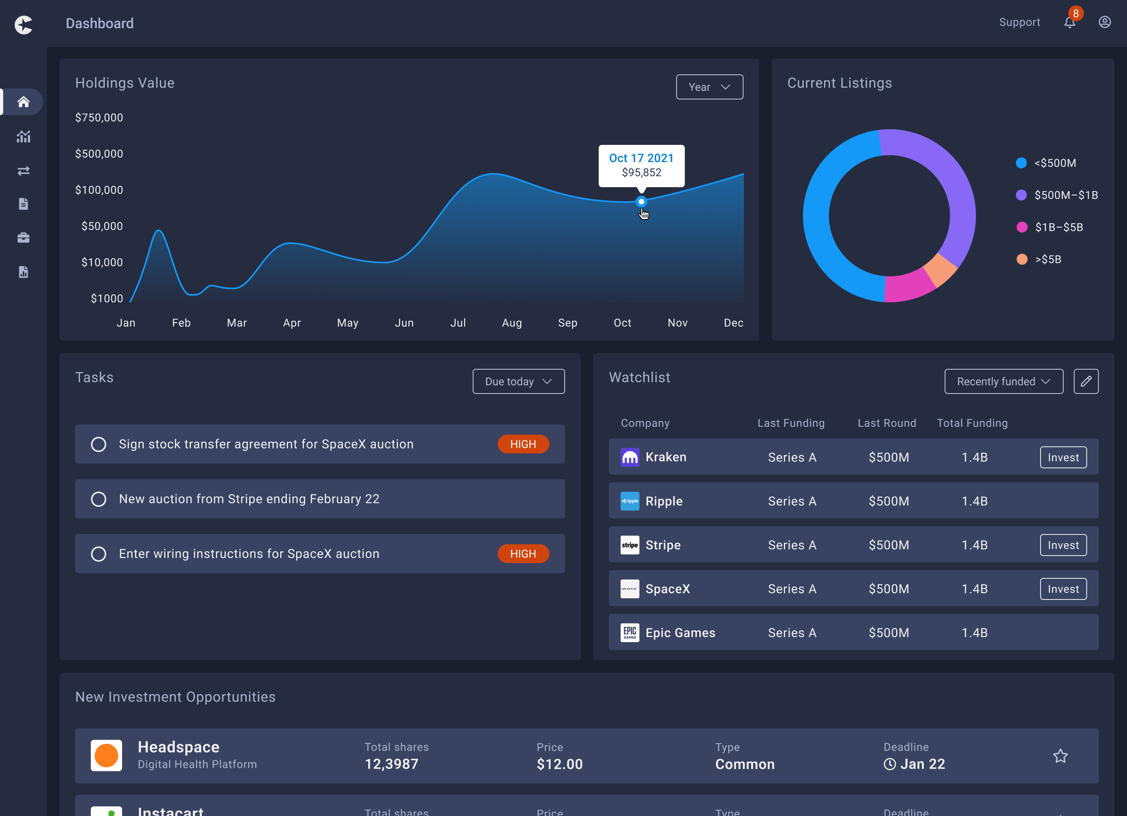Mark 'Sign stock transfer agreement' task complete
Viewport: 1127px width, 816px height.
(x=98, y=444)
